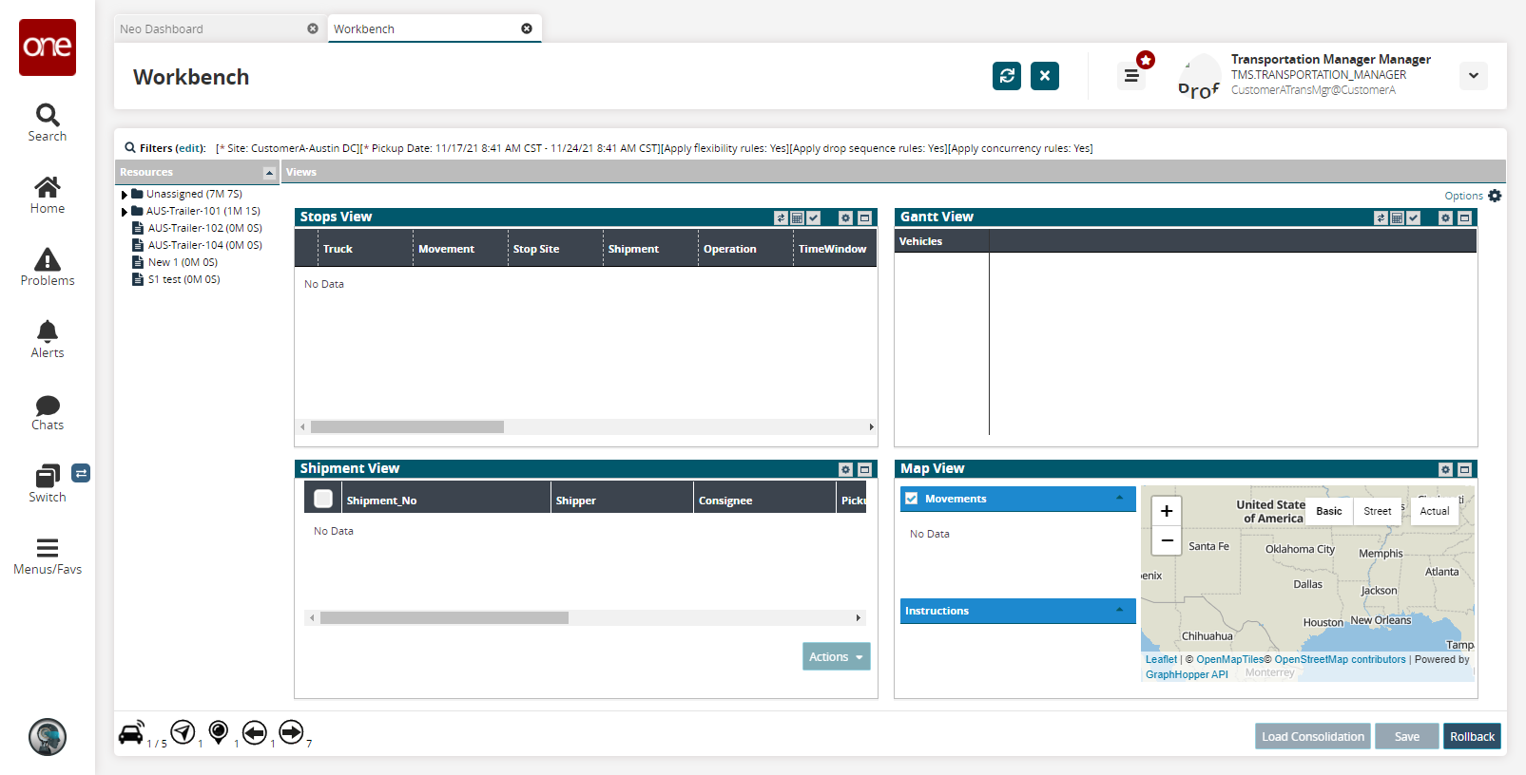Close the Workbench tab
The height and width of the screenshot is (775, 1526).
pyautogui.click(x=527, y=28)
